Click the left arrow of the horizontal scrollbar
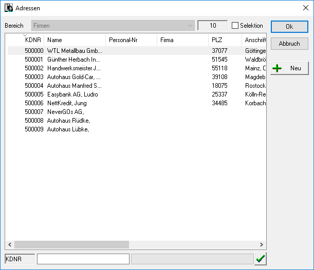Viewport: 314px width, 270px height. (x=10, y=244)
